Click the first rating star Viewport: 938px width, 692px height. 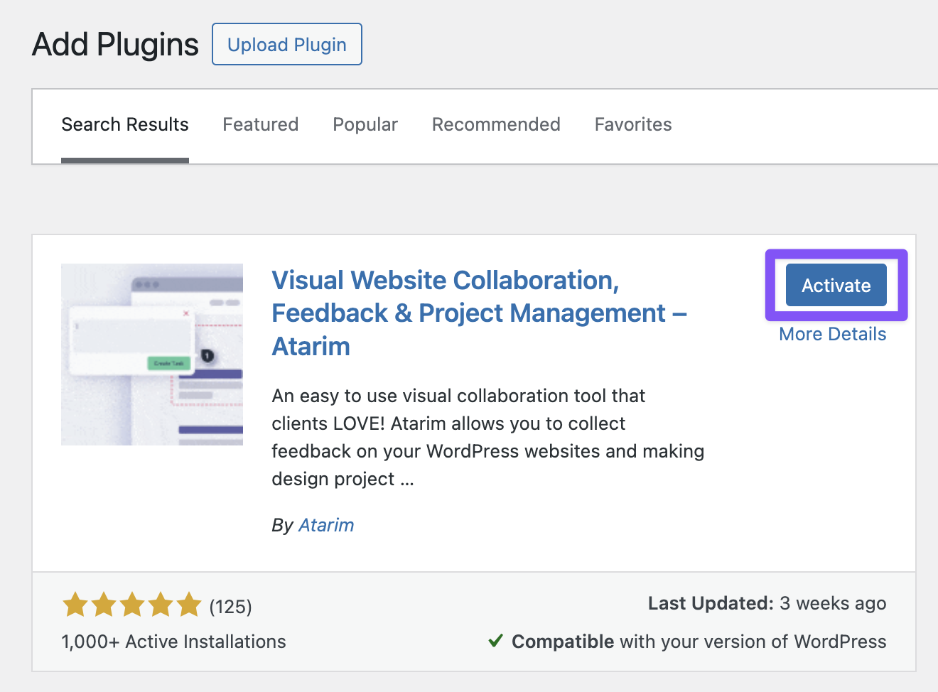75,605
